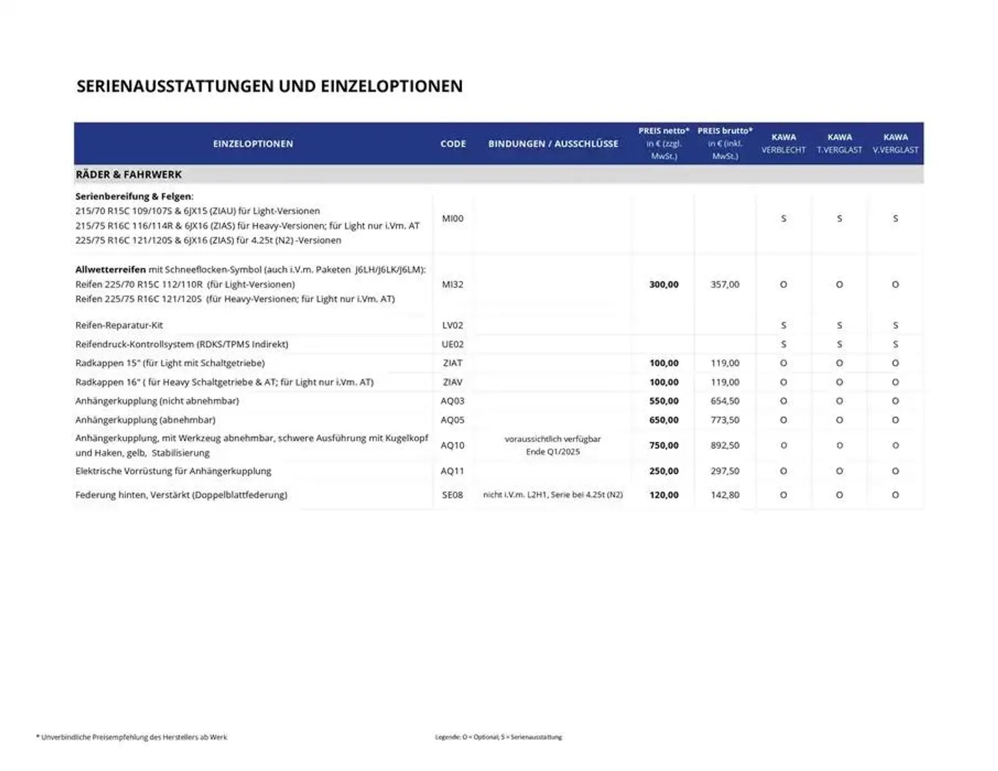Click code 'ZIAV'
Viewport: 998px width, 771px height.
tap(453, 382)
